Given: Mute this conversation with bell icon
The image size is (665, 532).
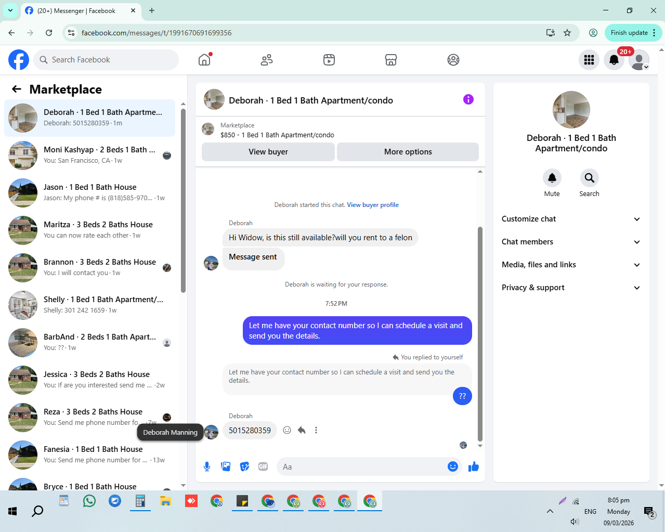Looking at the screenshot, I should point(552,178).
